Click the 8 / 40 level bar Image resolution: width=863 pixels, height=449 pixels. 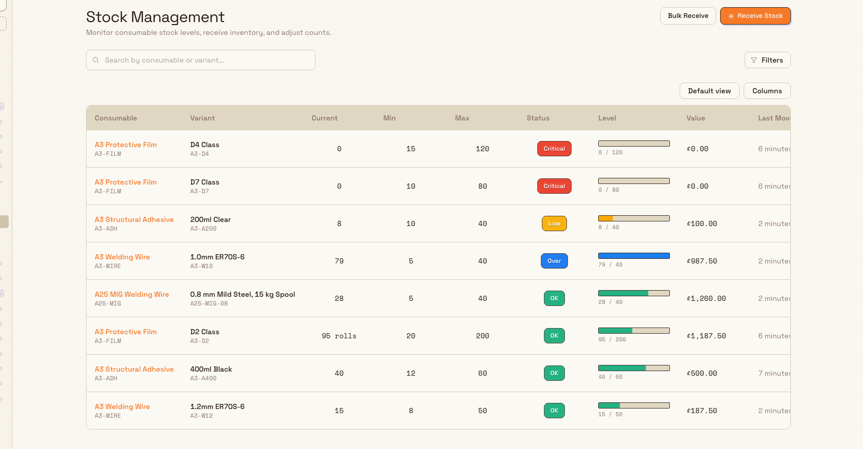pyautogui.click(x=634, y=218)
